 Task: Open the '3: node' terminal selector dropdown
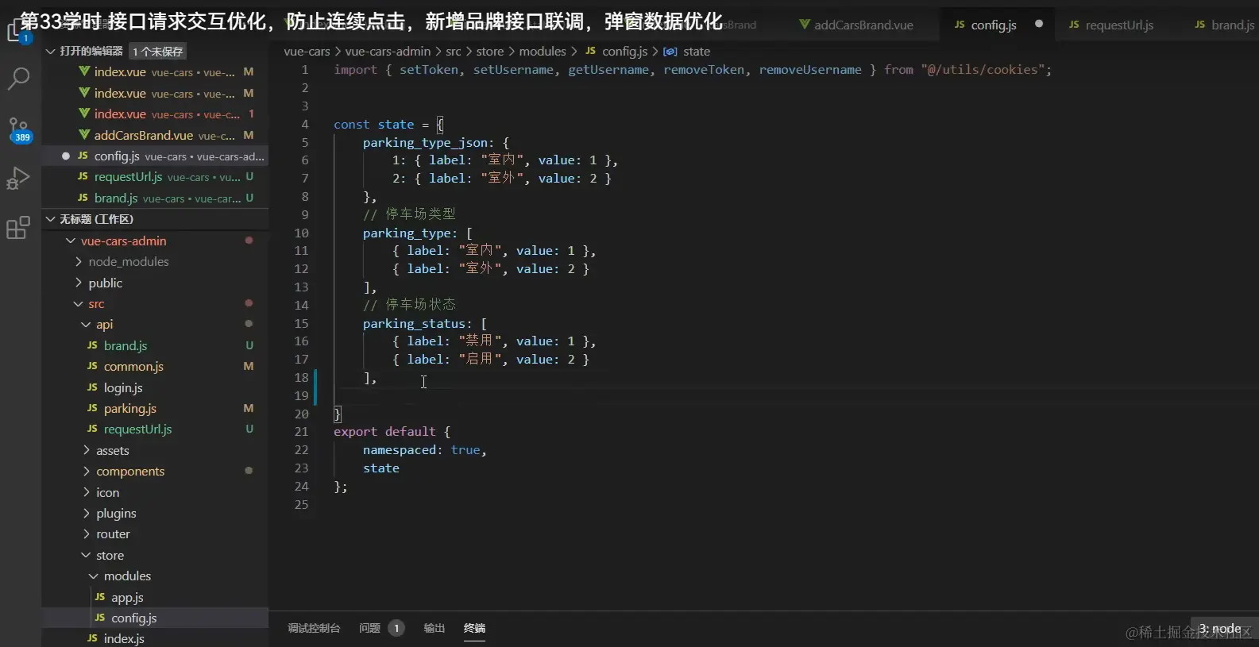pyautogui.click(x=1224, y=629)
